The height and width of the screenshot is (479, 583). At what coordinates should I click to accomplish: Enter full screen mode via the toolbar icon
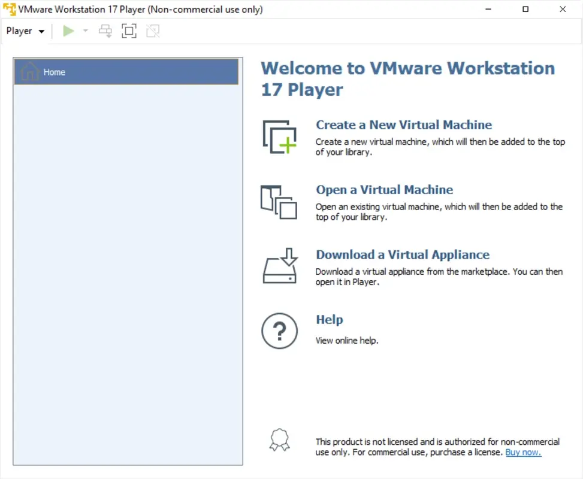(x=129, y=31)
